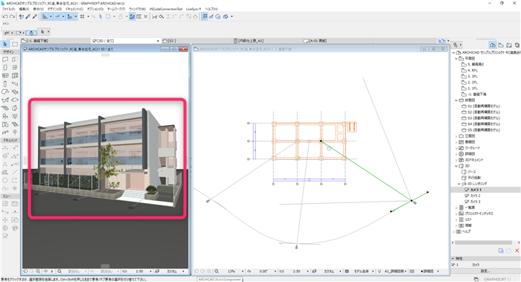
Task: Collapse the 平面図 folder in navigator
Action: (456, 59)
